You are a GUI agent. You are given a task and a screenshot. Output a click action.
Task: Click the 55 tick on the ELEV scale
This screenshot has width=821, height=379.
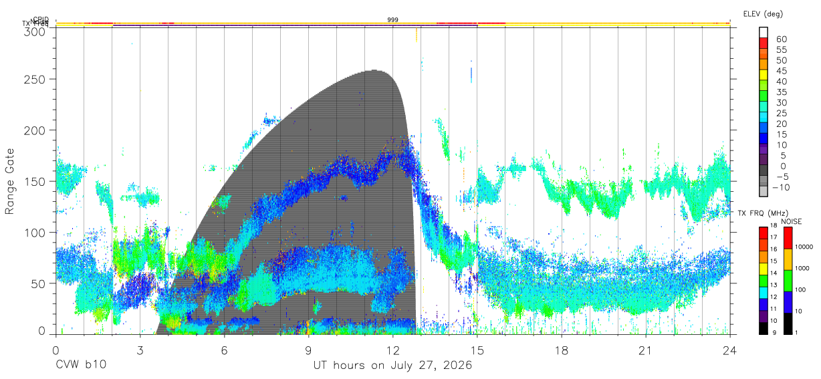tap(781, 49)
